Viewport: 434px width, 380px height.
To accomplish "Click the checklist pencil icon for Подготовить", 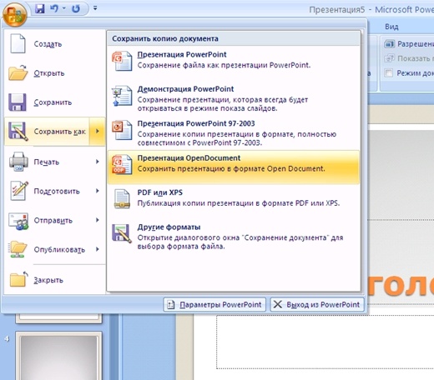I will pyautogui.click(x=19, y=191).
